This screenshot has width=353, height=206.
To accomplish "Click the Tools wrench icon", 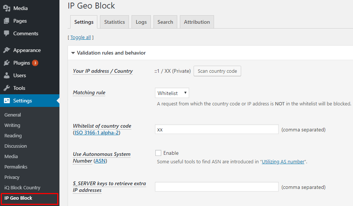I will pyautogui.click(x=7, y=88).
